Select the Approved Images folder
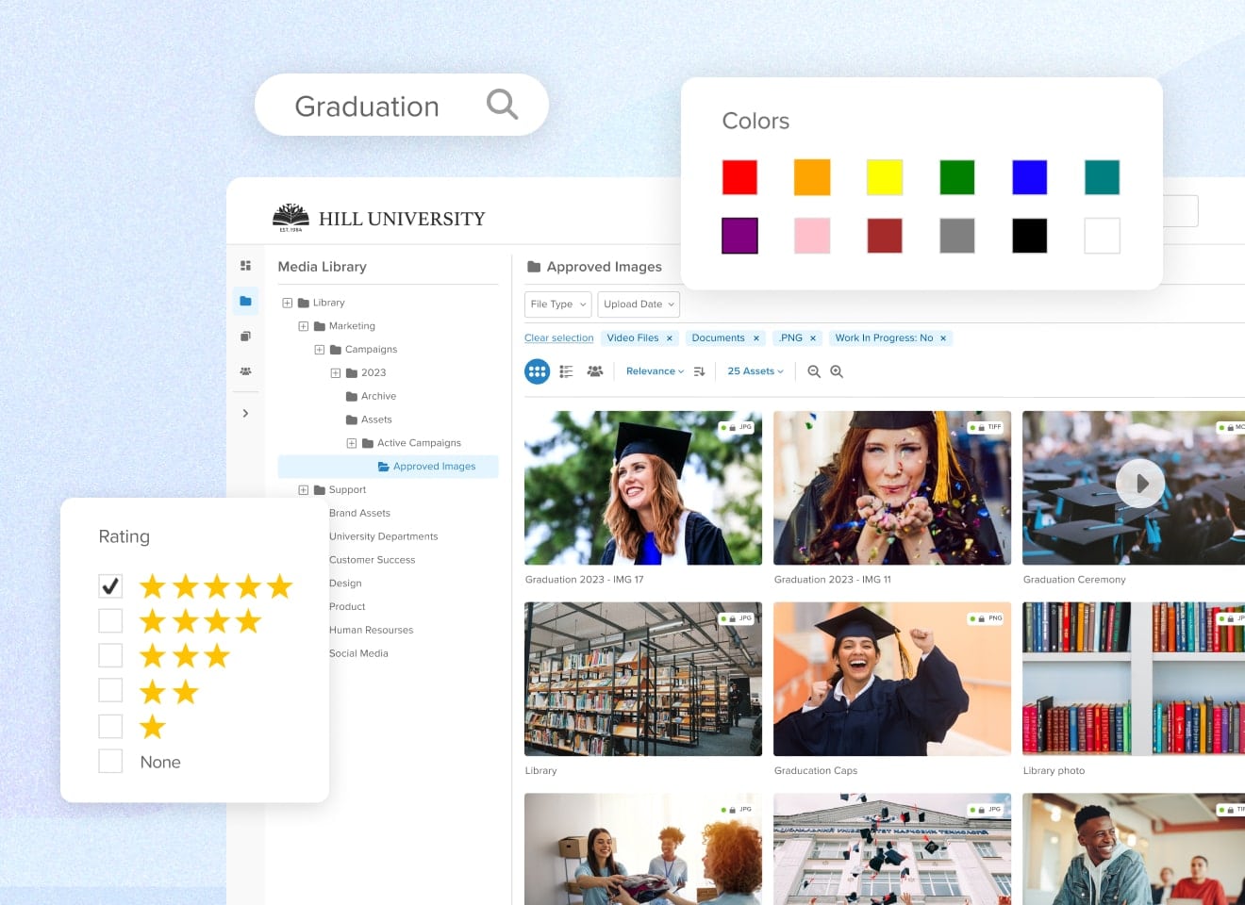The height and width of the screenshot is (905, 1245). coord(434,467)
